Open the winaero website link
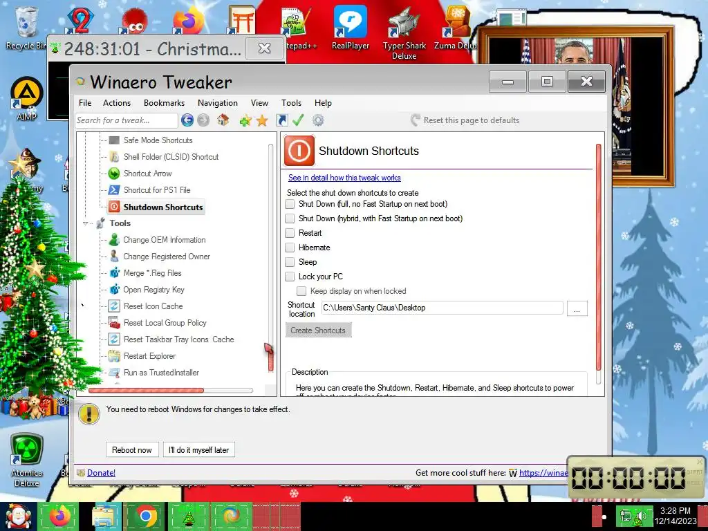708x531 pixels. pos(543,473)
